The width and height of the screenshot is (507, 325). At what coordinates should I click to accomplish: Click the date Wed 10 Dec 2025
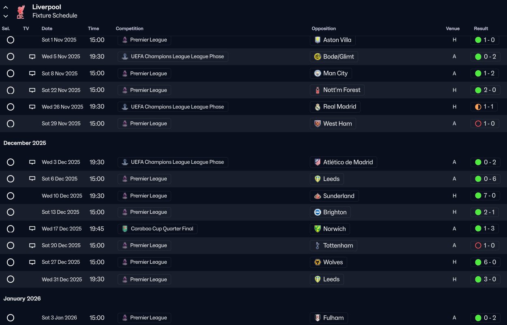tap(62, 196)
